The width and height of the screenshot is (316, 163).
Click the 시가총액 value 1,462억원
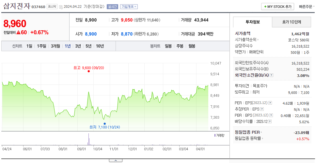point(300,34)
